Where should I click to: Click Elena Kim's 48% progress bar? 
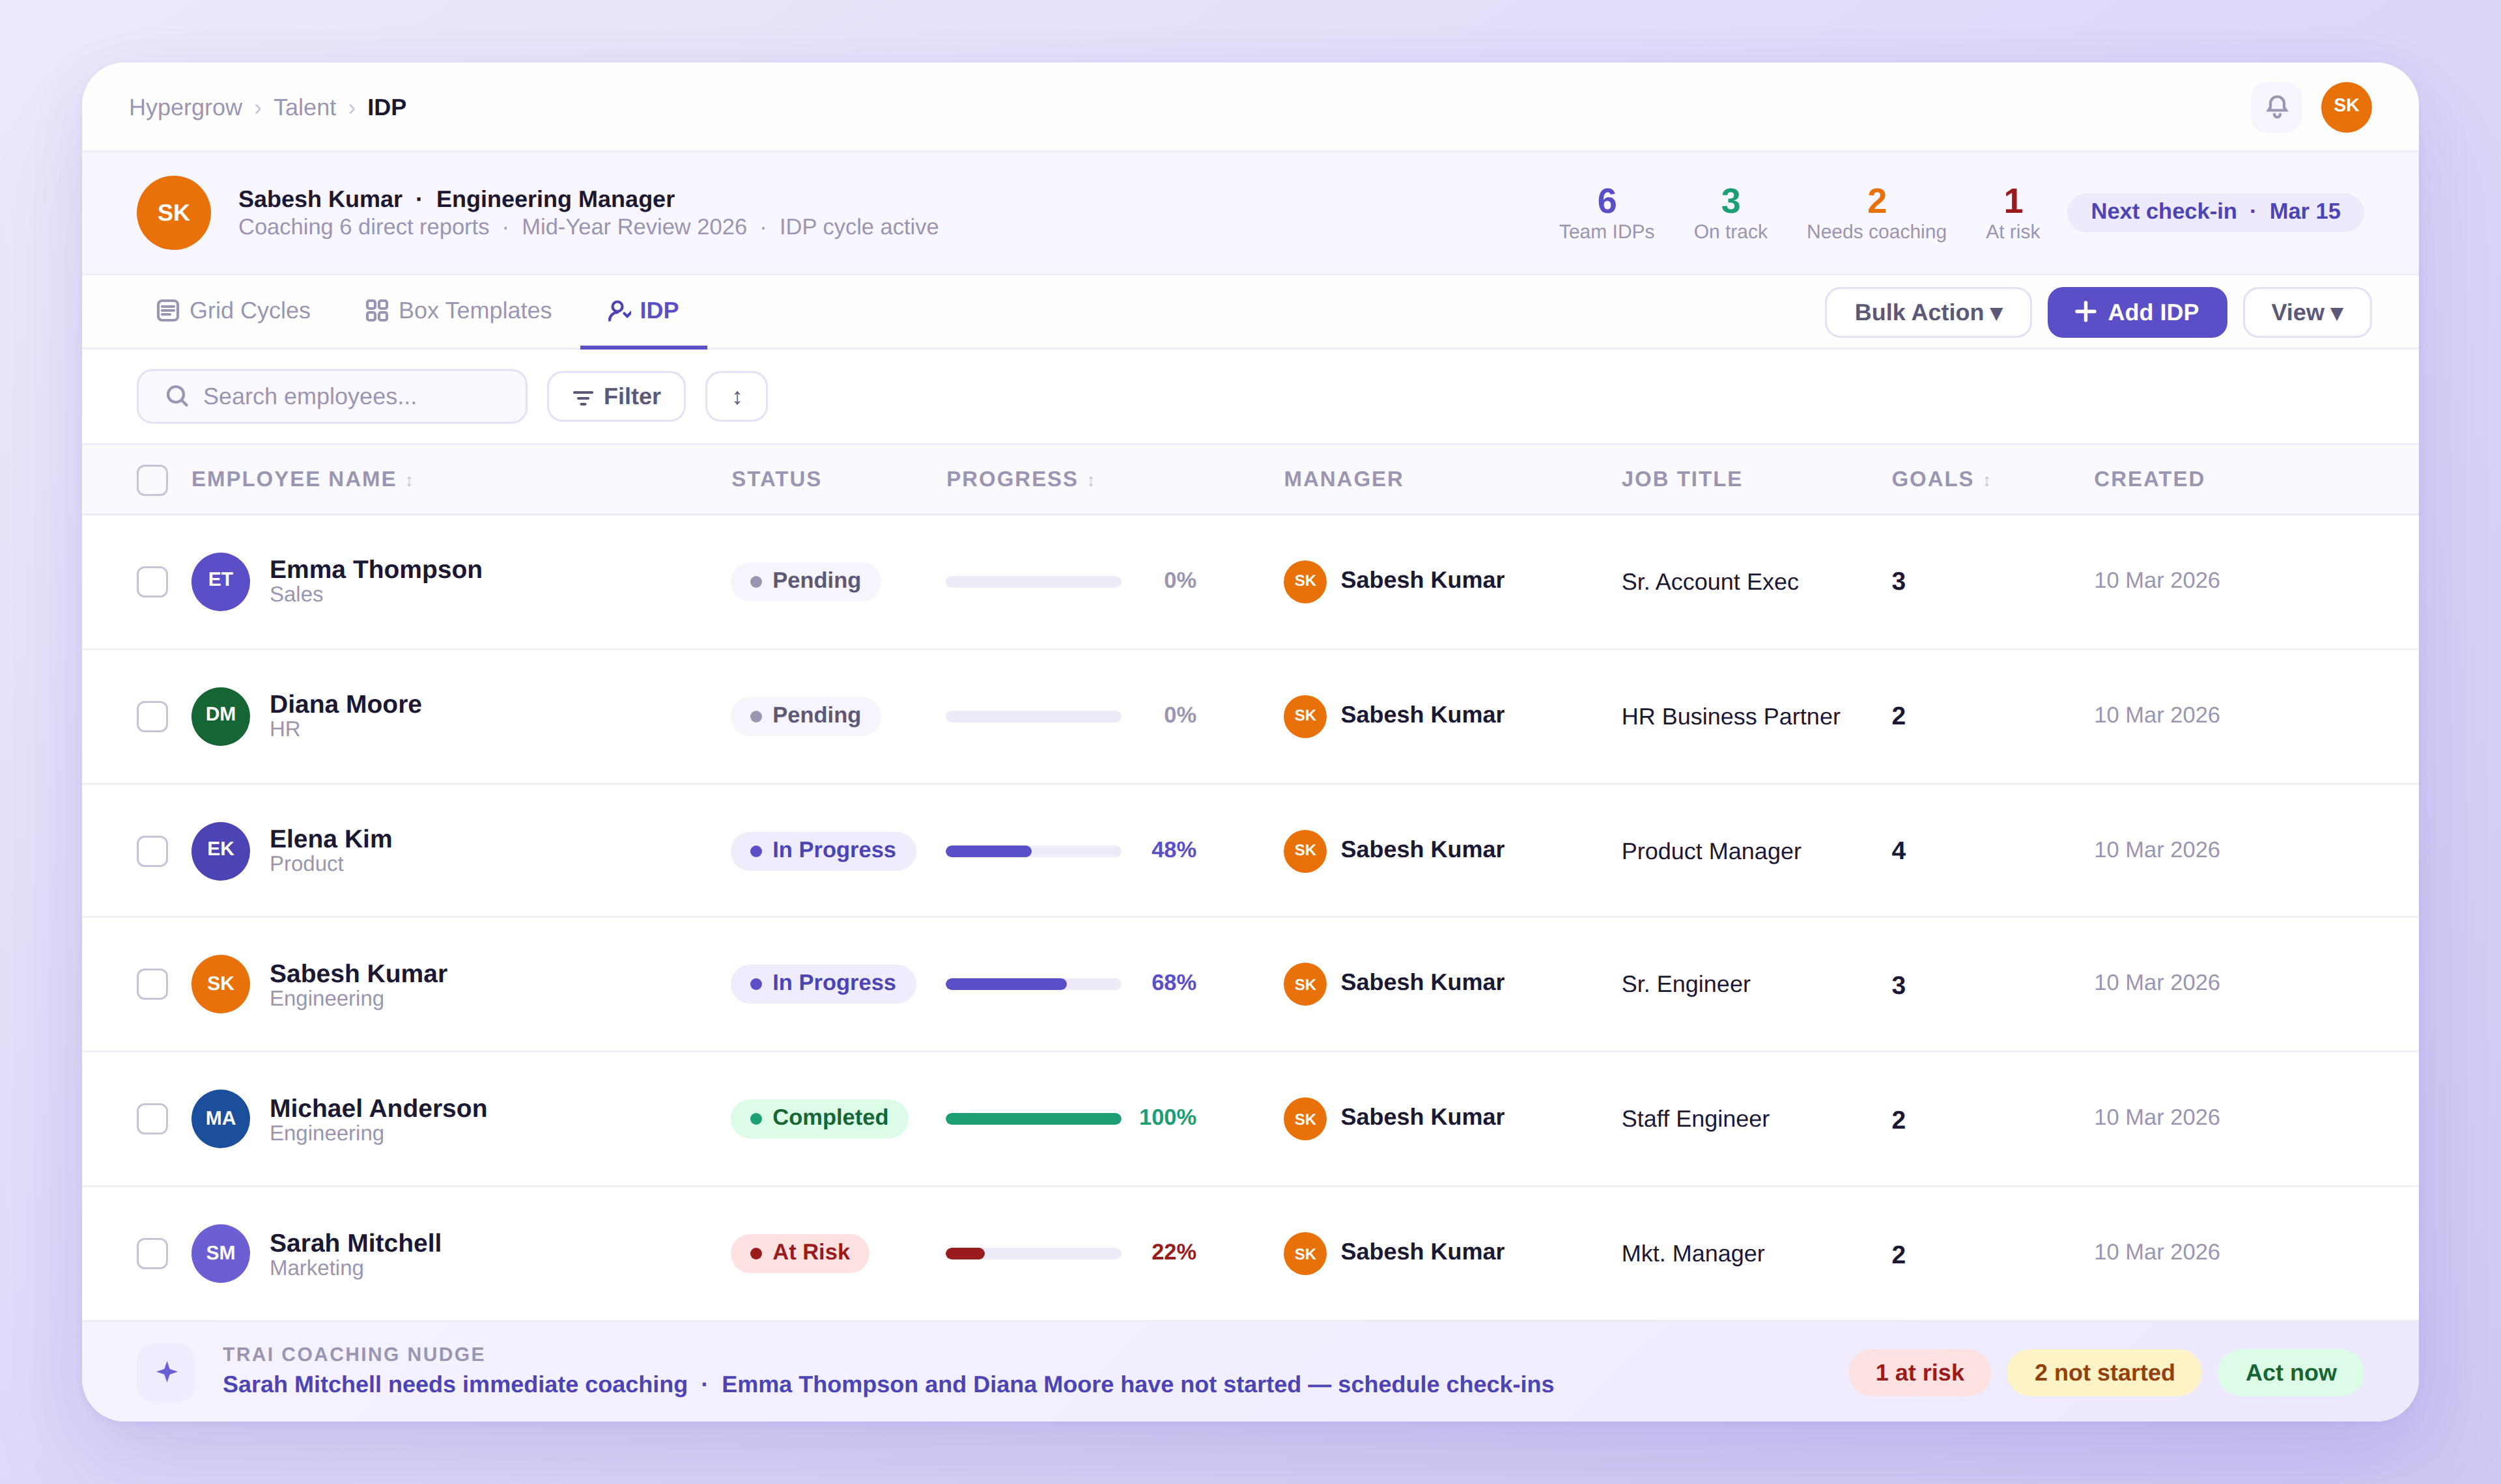tap(1032, 851)
